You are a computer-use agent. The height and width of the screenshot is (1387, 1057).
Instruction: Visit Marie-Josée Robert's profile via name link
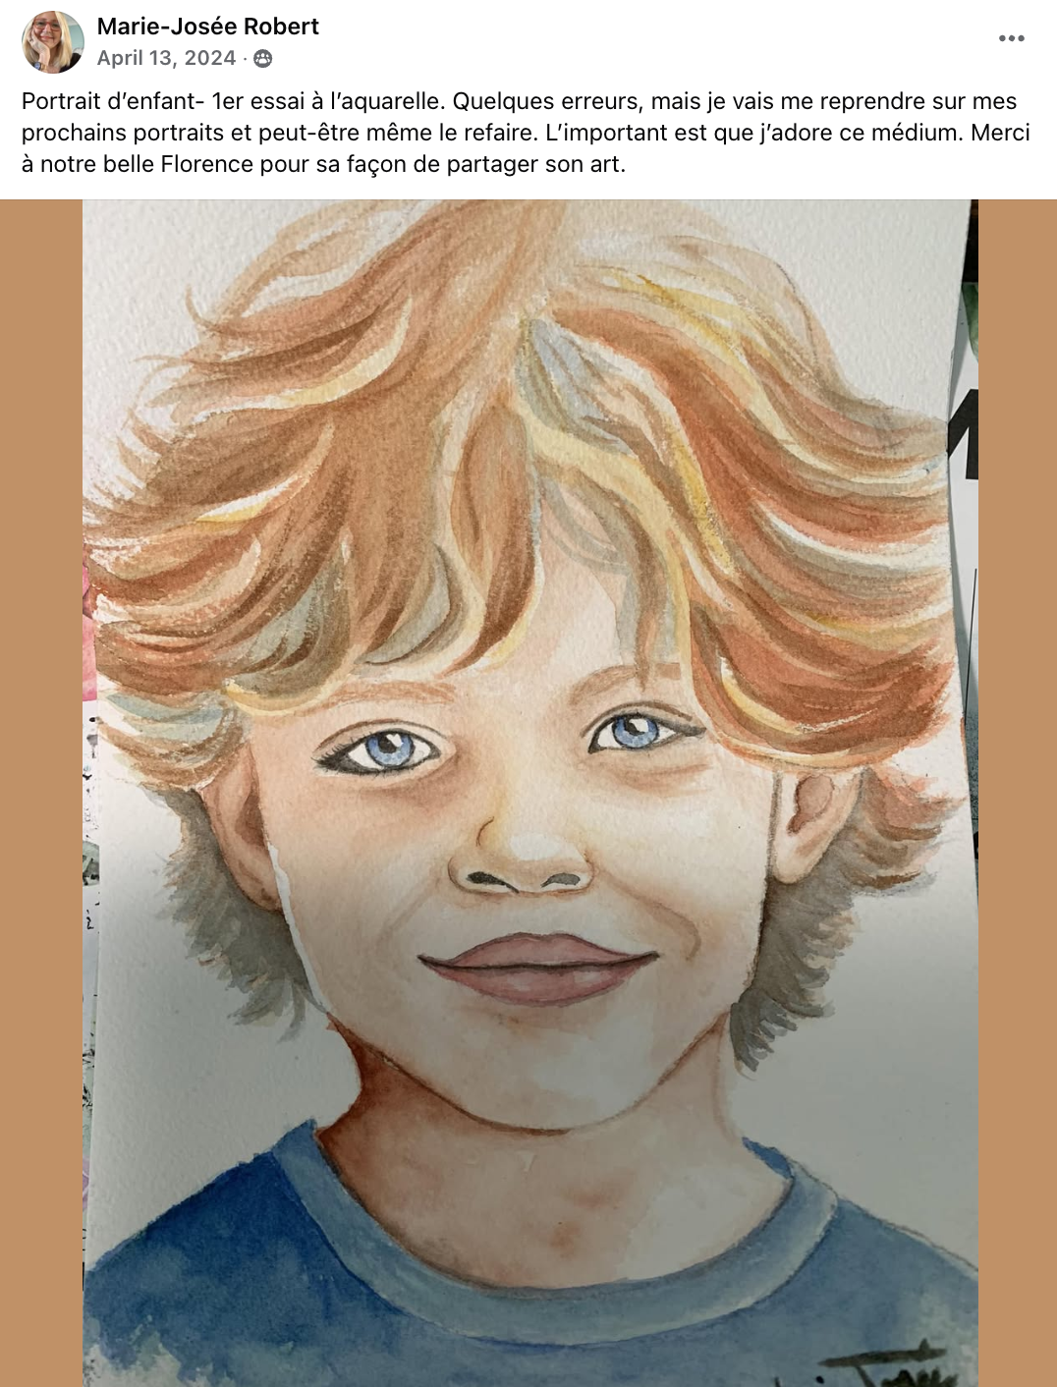point(208,27)
